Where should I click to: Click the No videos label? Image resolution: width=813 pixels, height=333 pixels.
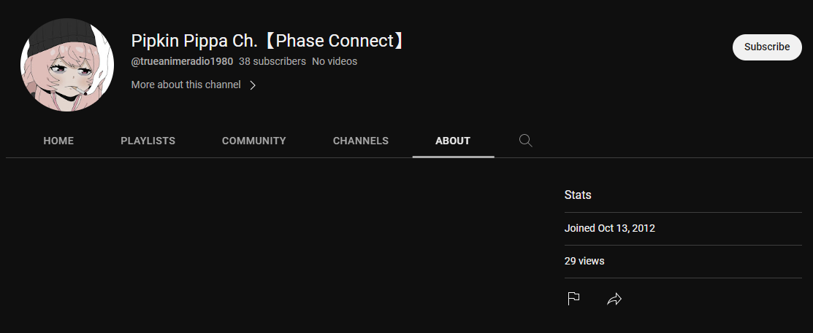pyautogui.click(x=335, y=61)
